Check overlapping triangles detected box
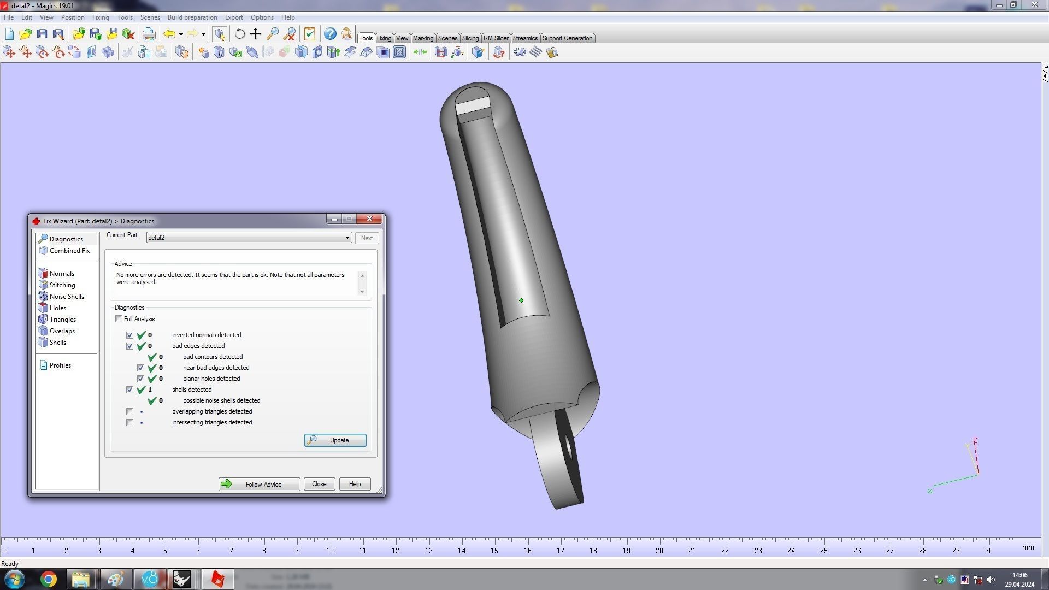Image resolution: width=1049 pixels, height=590 pixels. (130, 411)
